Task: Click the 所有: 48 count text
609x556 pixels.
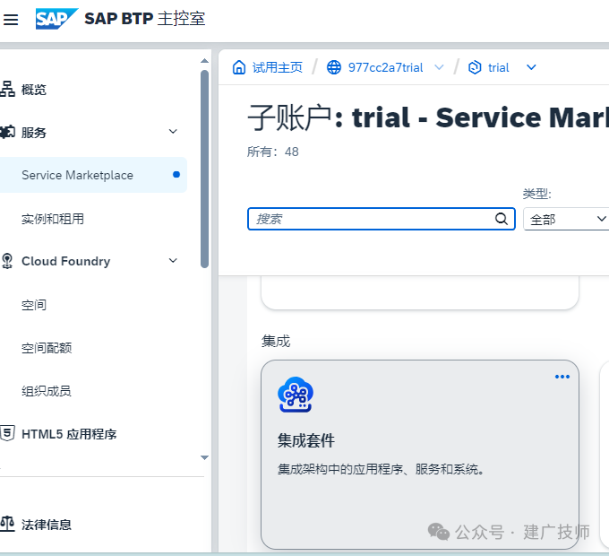Action: pyautogui.click(x=272, y=152)
